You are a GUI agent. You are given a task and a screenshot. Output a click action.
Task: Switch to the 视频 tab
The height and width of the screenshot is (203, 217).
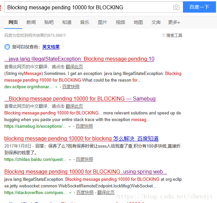(120, 22)
